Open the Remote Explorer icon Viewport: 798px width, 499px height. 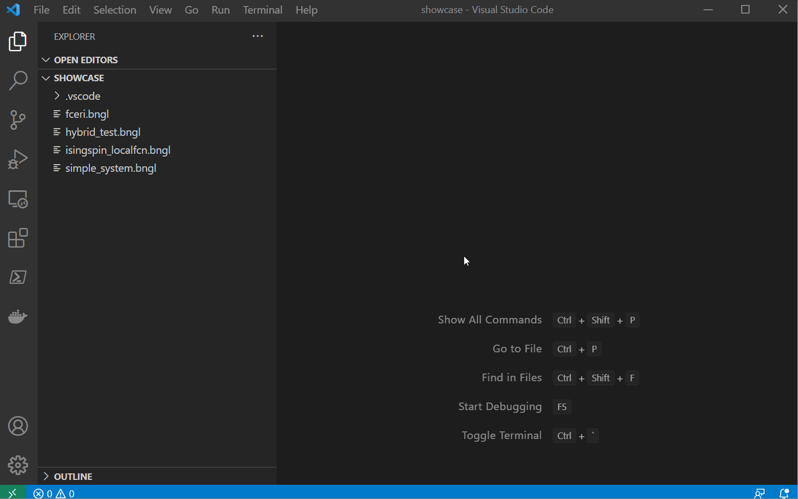coord(18,199)
